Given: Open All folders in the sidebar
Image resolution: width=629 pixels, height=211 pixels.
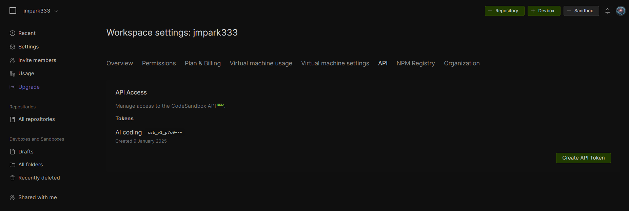Looking at the screenshot, I should click(x=31, y=165).
